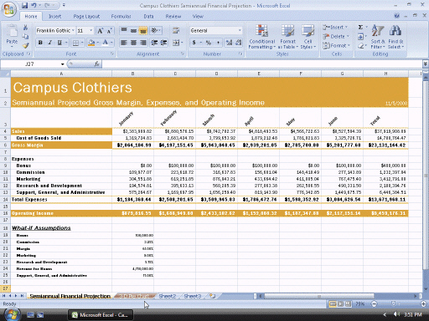Viewport: 429px width, 321px height.
Task: Open Conditional Formatting menu
Action: (x=262, y=37)
